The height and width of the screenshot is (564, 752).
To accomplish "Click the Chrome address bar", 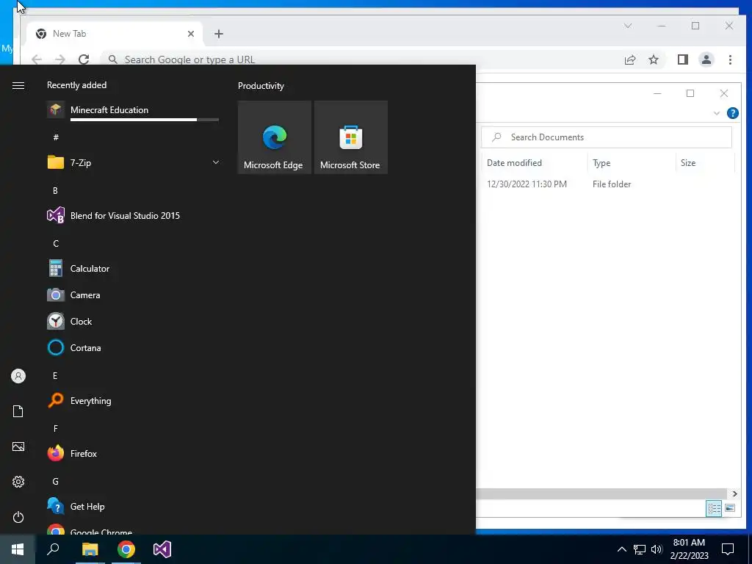I will pos(360,59).
